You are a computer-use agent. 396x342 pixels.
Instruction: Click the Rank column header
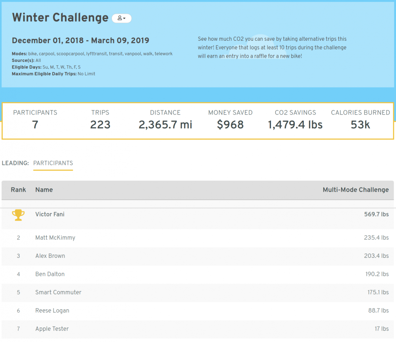(x=18, y=190)
